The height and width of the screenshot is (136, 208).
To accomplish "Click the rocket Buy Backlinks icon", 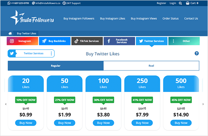I will (44, 41).
